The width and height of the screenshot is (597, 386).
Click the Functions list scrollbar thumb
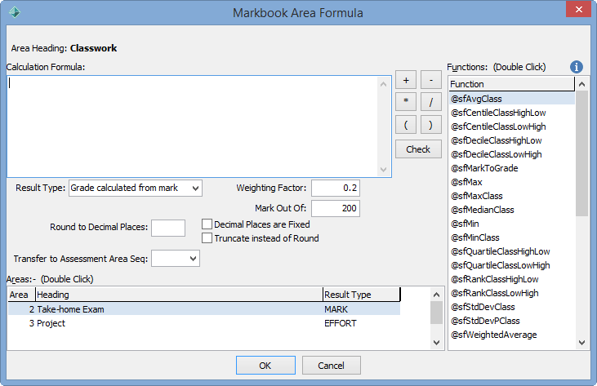(x=581, y=153)
